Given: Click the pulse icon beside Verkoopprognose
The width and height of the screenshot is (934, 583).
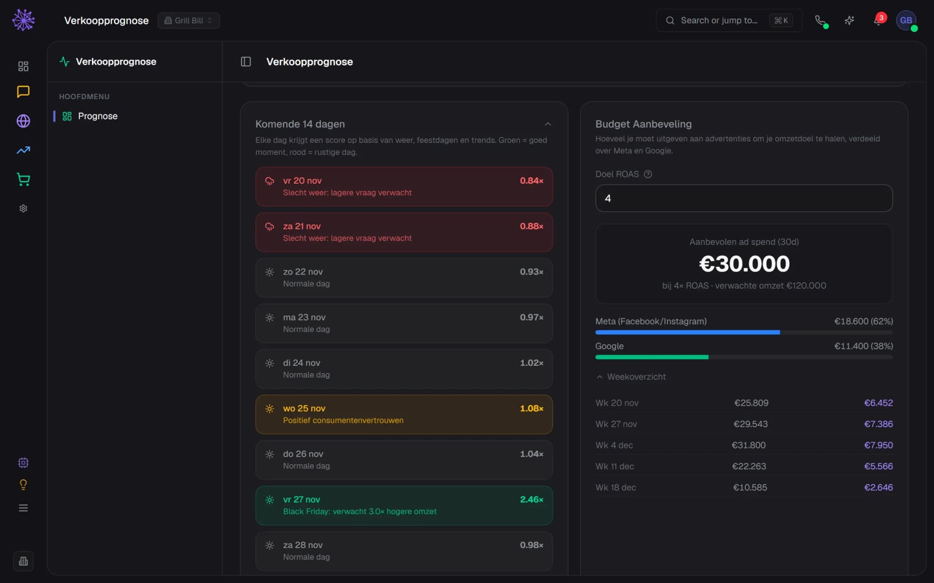Looking at the screenshot, I should coord(65,62).
